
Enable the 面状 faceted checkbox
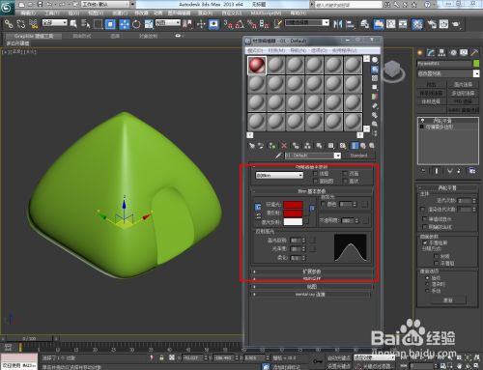345,182
